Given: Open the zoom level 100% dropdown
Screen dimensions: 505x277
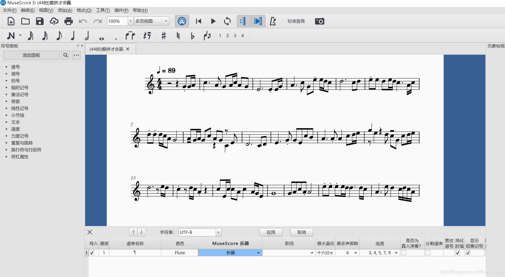Looking at the screenshot, I should tap(130, 21).
